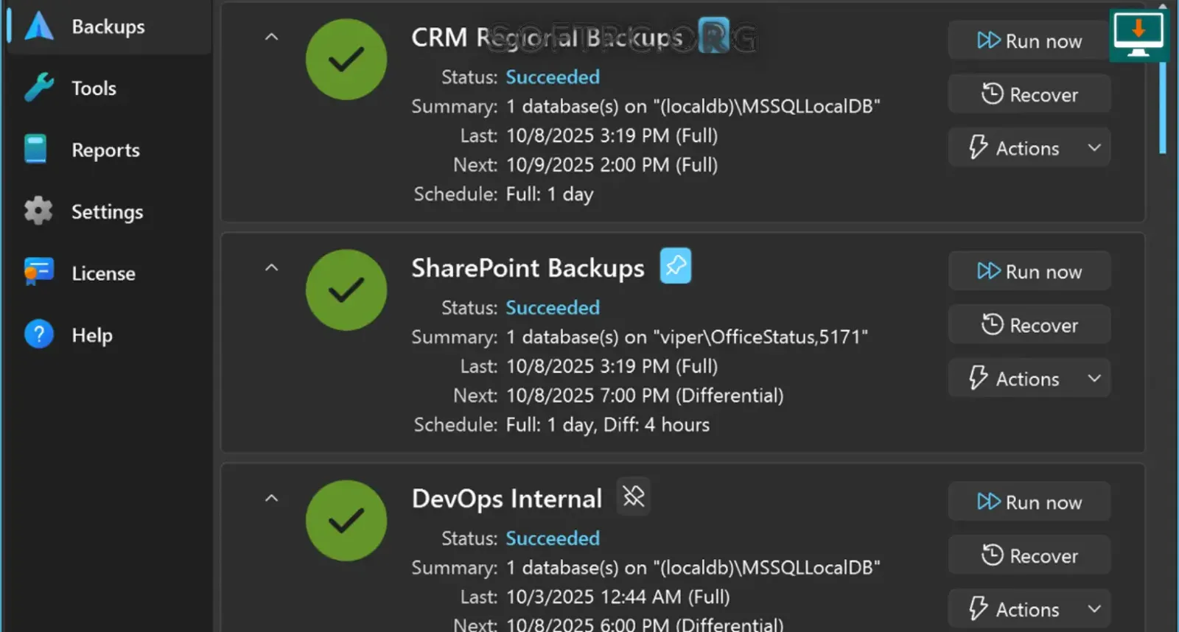Collapse the CRM Regional Backups card
The height and width of the screenshot is (632, 1179).
271,36
